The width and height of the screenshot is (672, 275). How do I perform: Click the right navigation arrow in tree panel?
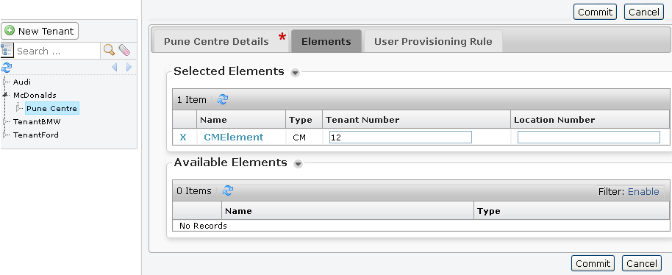129,67
